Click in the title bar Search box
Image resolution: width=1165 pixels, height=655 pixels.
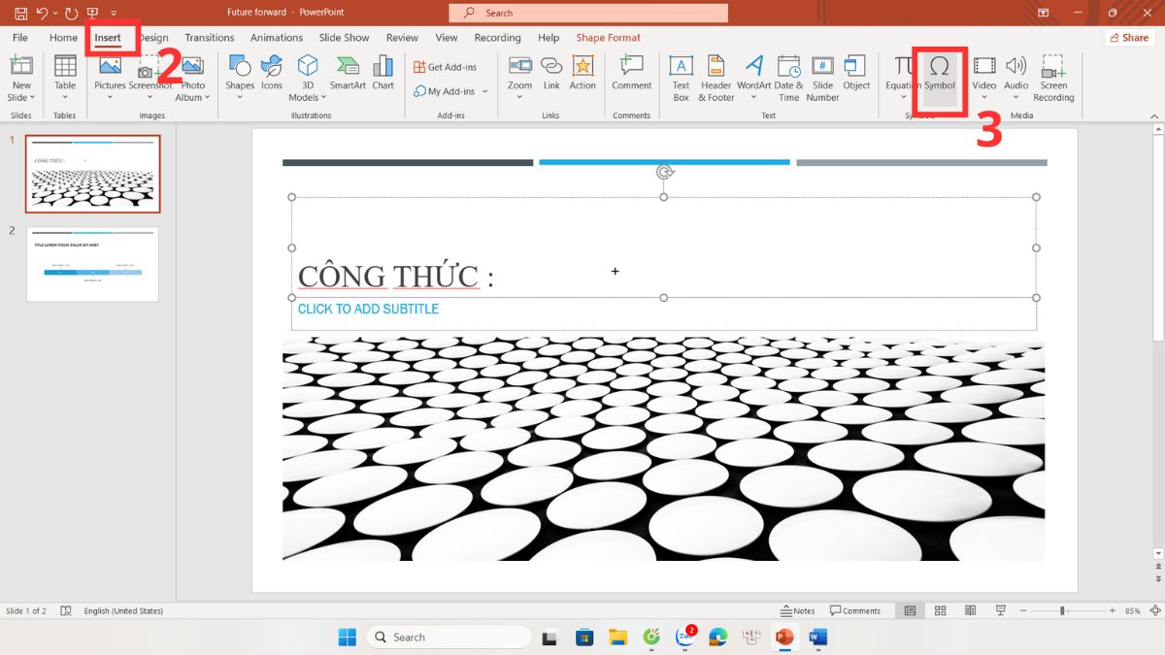[588, 13]
